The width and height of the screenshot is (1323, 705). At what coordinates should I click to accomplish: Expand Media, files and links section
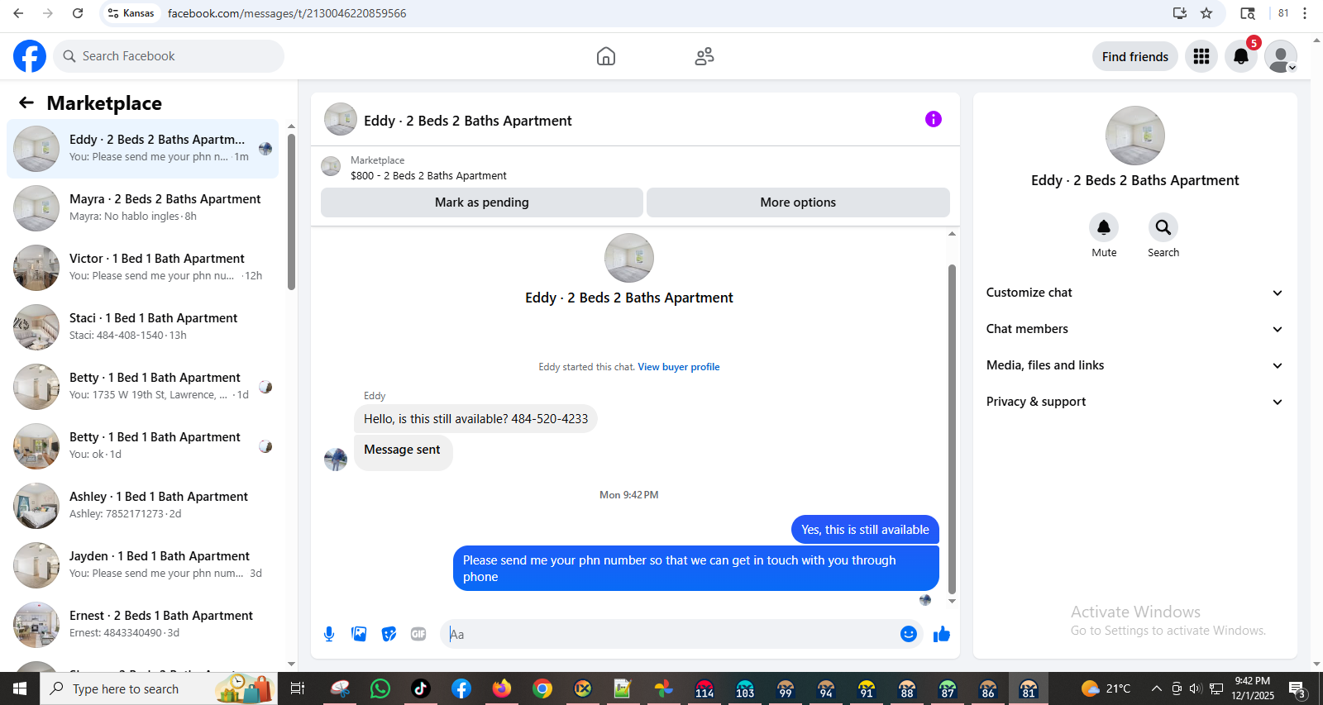point(1134,365)
